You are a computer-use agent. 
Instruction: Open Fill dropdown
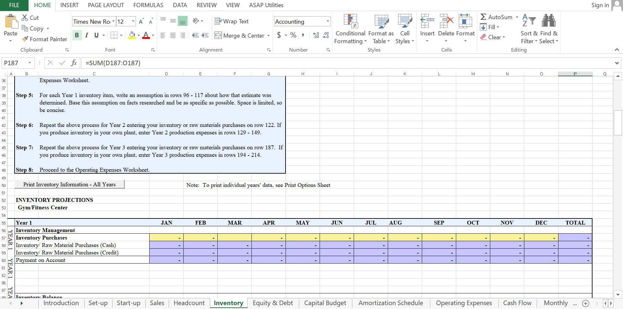(490, 27)
